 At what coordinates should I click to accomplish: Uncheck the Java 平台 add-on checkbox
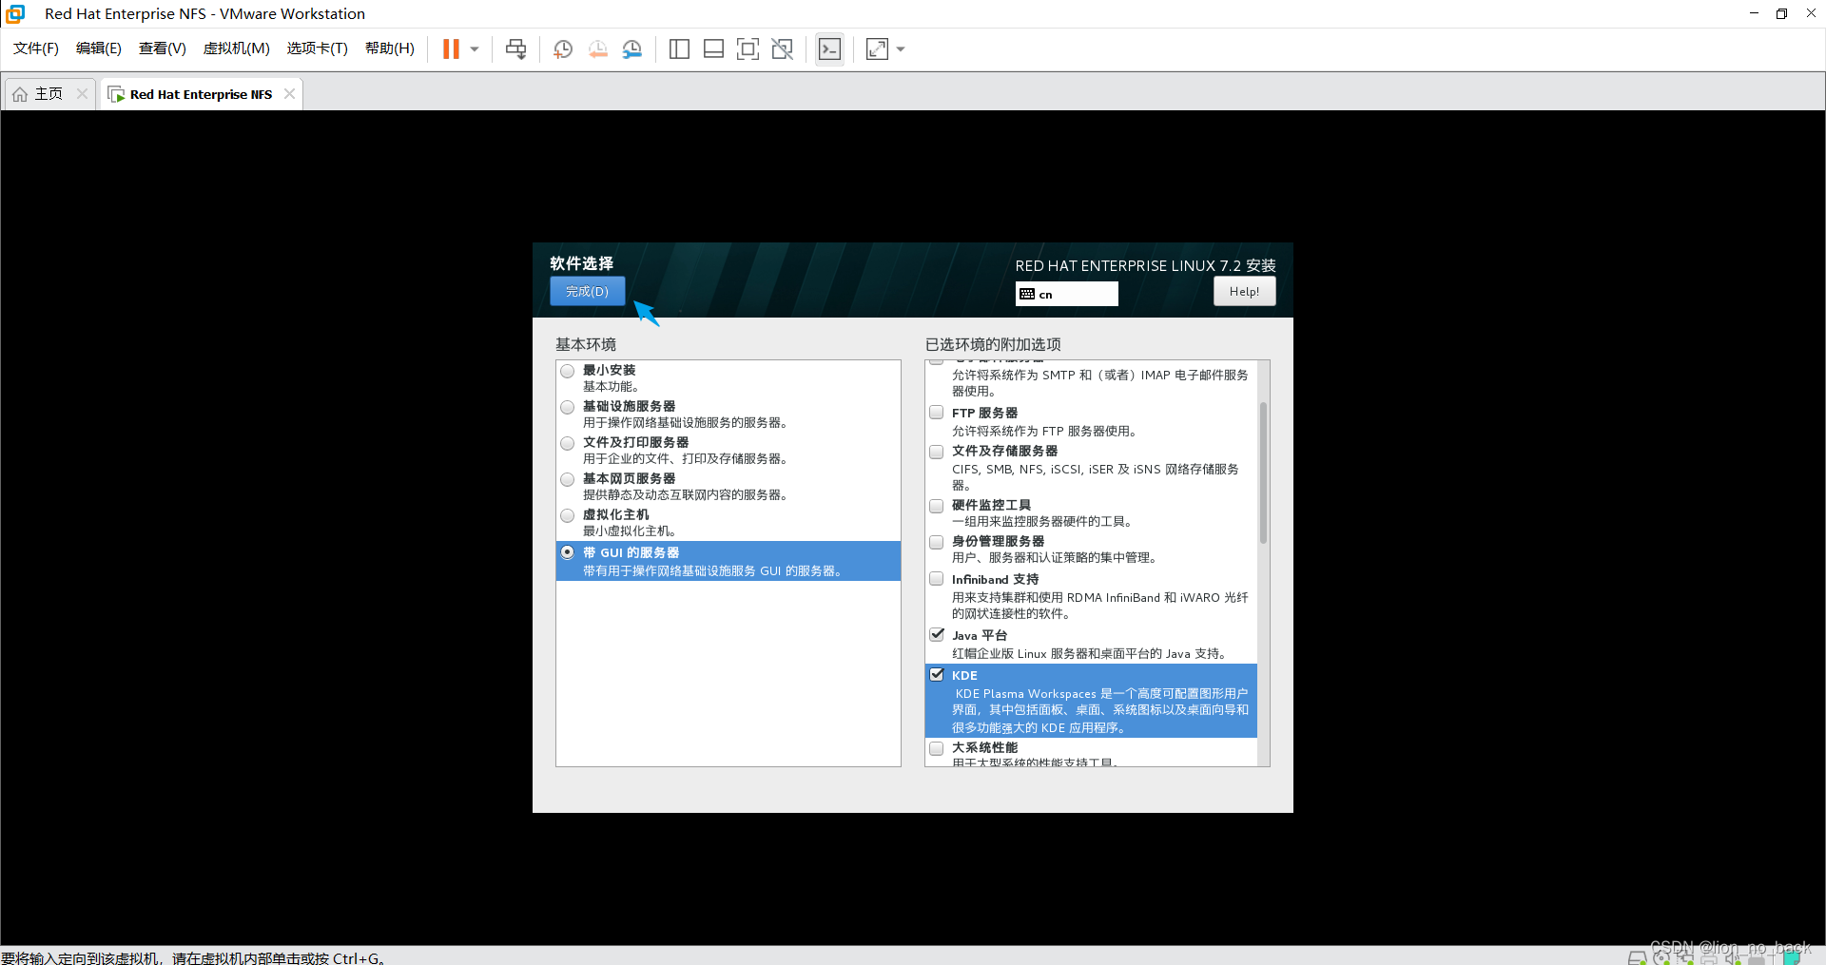pos(937,635)
